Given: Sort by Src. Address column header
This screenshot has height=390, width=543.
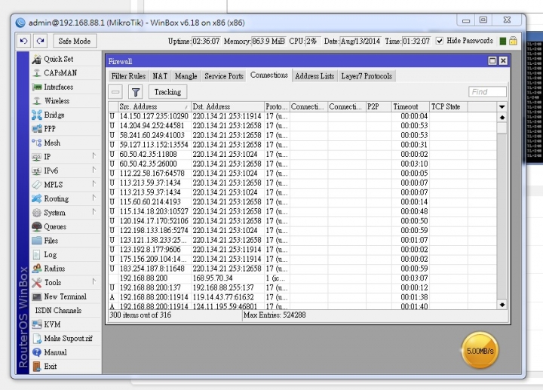Looking at the screenshot, I should click(155, 106).
